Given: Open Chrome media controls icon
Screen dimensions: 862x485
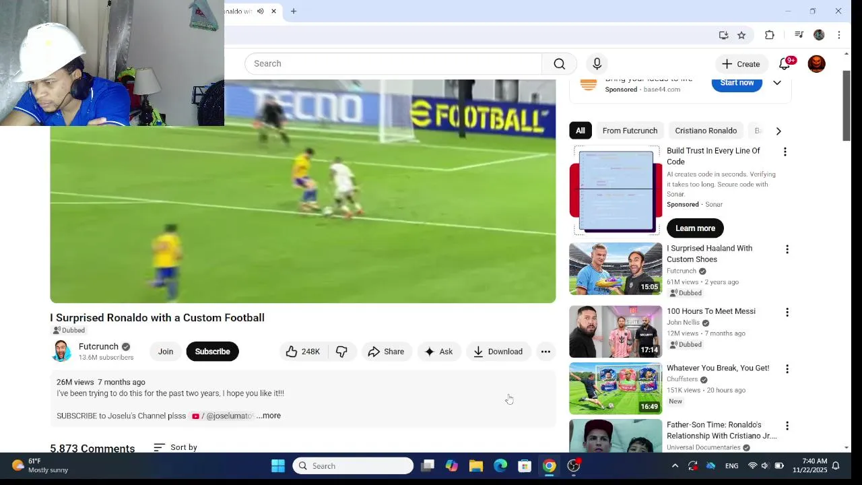Looking at the screenshot, I should coord(799,35).
